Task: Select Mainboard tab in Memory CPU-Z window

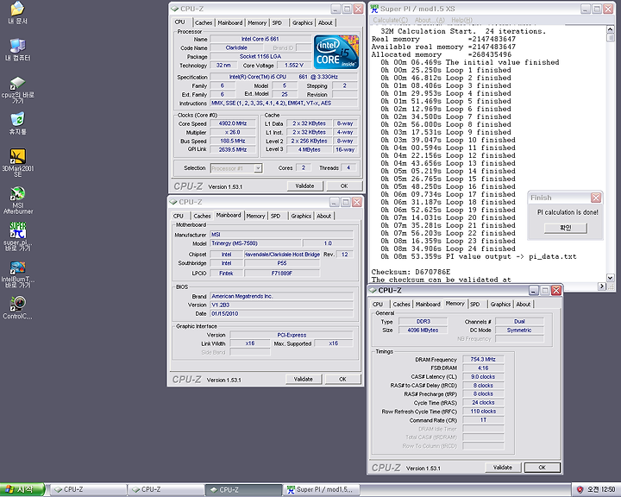Action: click(428, 304)
